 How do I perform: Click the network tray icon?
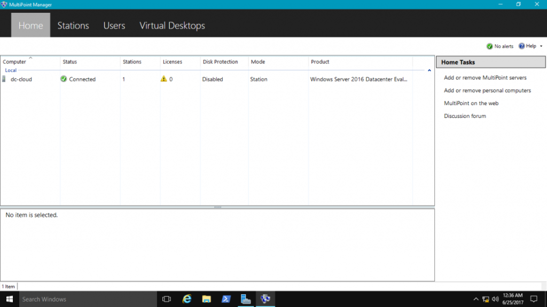tap(486, 299)
